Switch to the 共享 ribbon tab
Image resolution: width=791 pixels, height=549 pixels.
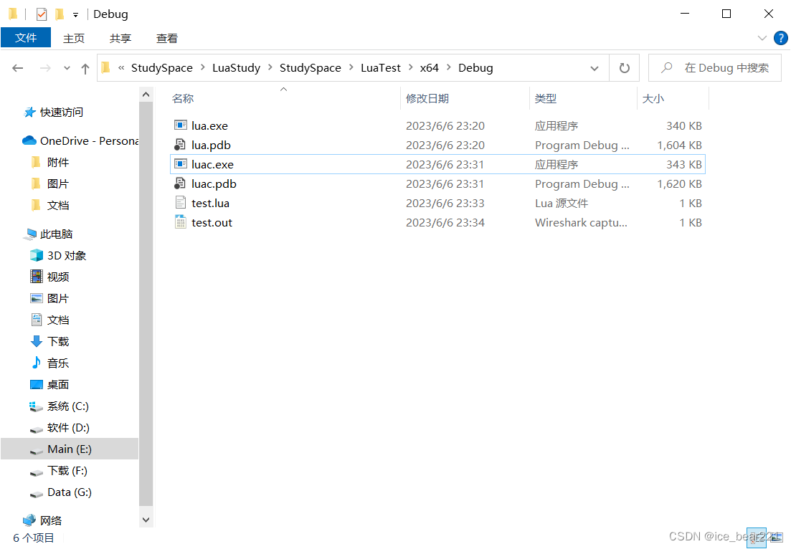pos(120,38)
